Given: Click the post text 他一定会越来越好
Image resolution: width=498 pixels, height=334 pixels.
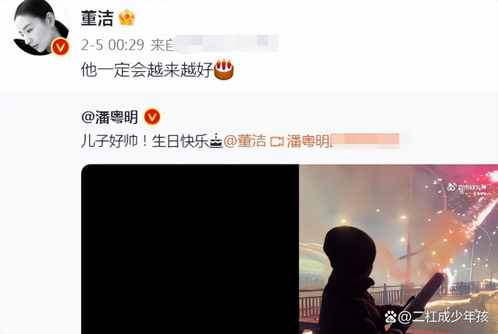Looking at the screenshot, I should point(147,70).
